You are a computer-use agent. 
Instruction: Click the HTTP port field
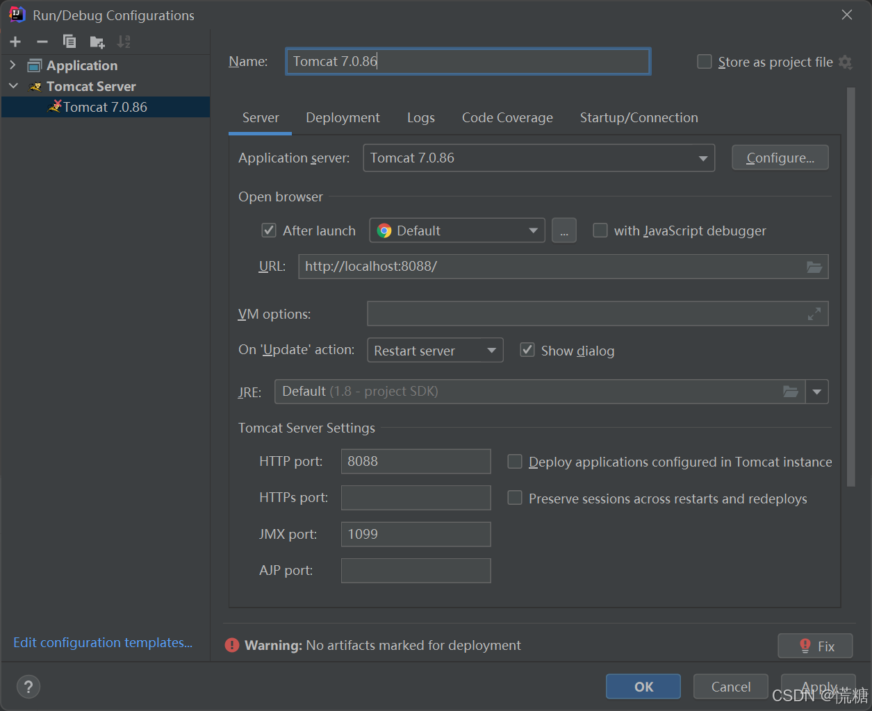[x=416, y=461]
